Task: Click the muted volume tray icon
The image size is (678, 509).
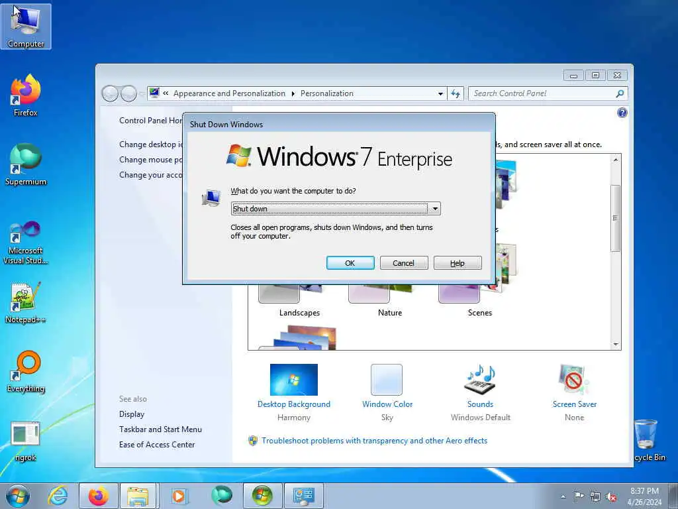Action: click(611, 497)
